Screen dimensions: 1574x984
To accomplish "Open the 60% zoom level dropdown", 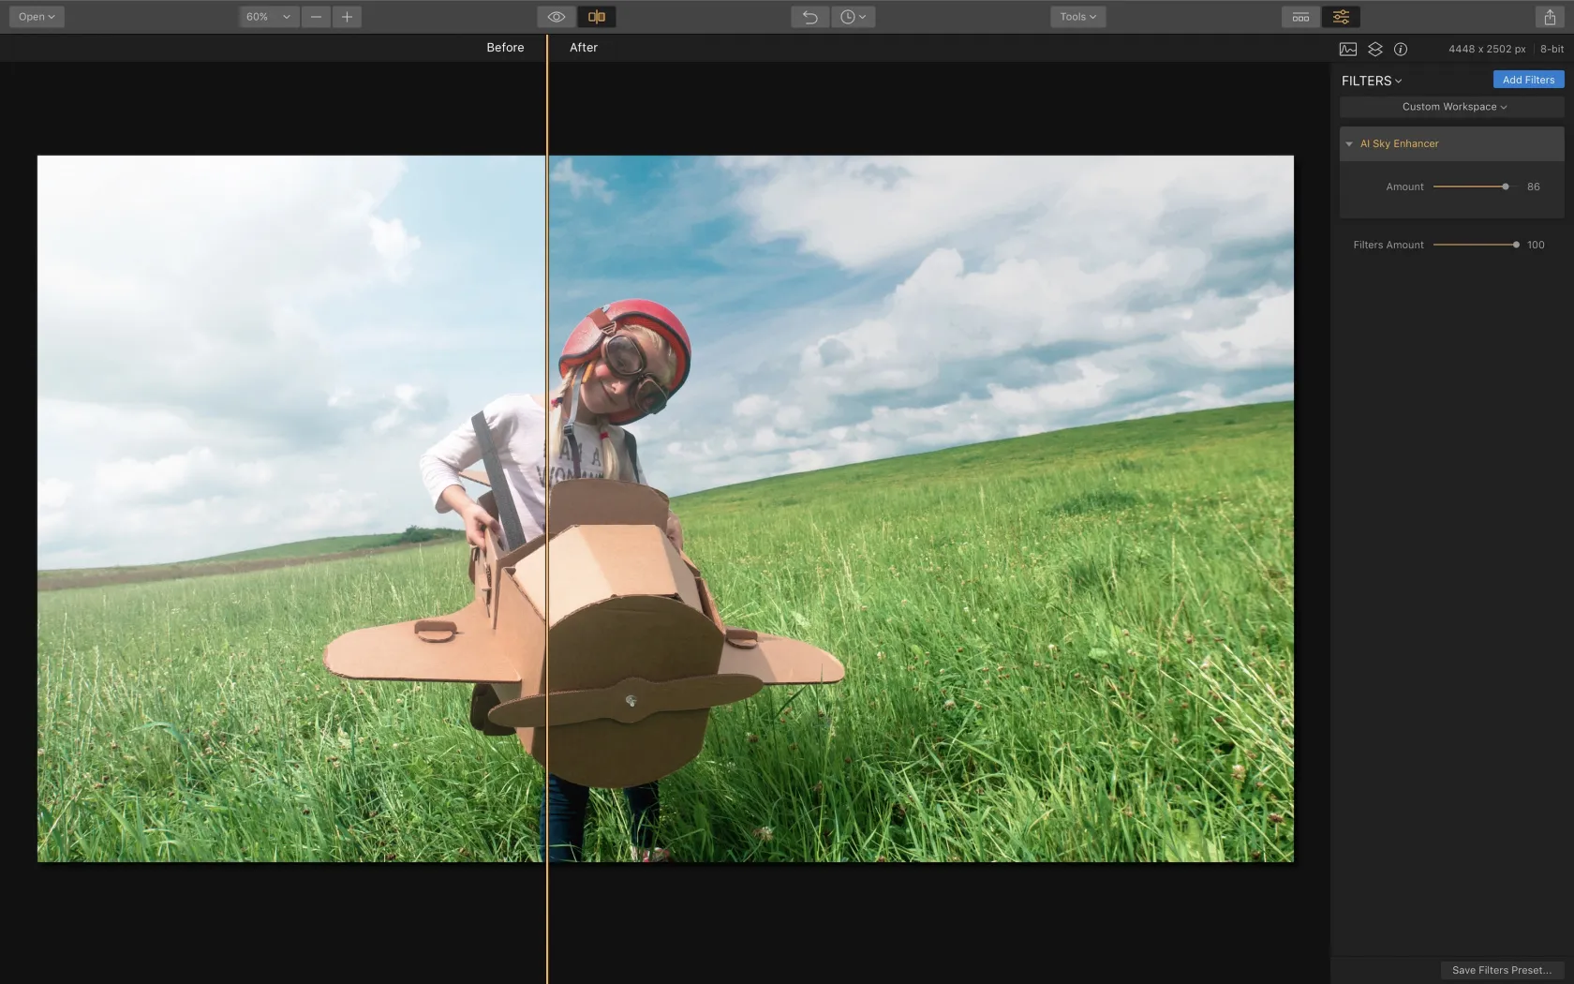I will [x=268, y=17].
